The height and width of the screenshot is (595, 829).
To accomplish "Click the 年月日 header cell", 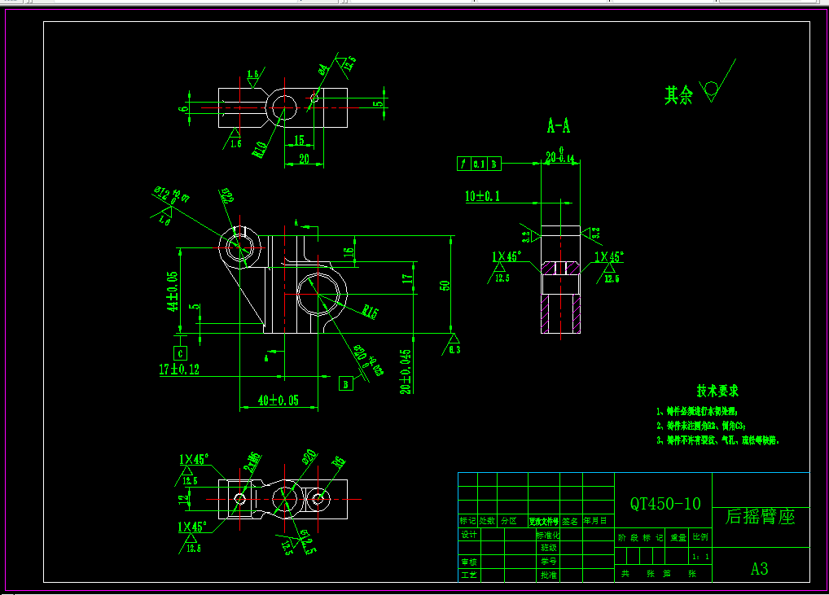I will [594, 520].
